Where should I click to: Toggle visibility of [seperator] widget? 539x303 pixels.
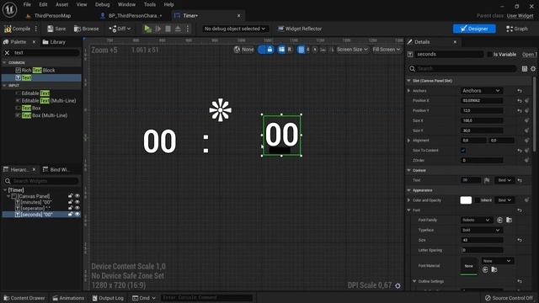coord(77,208)
